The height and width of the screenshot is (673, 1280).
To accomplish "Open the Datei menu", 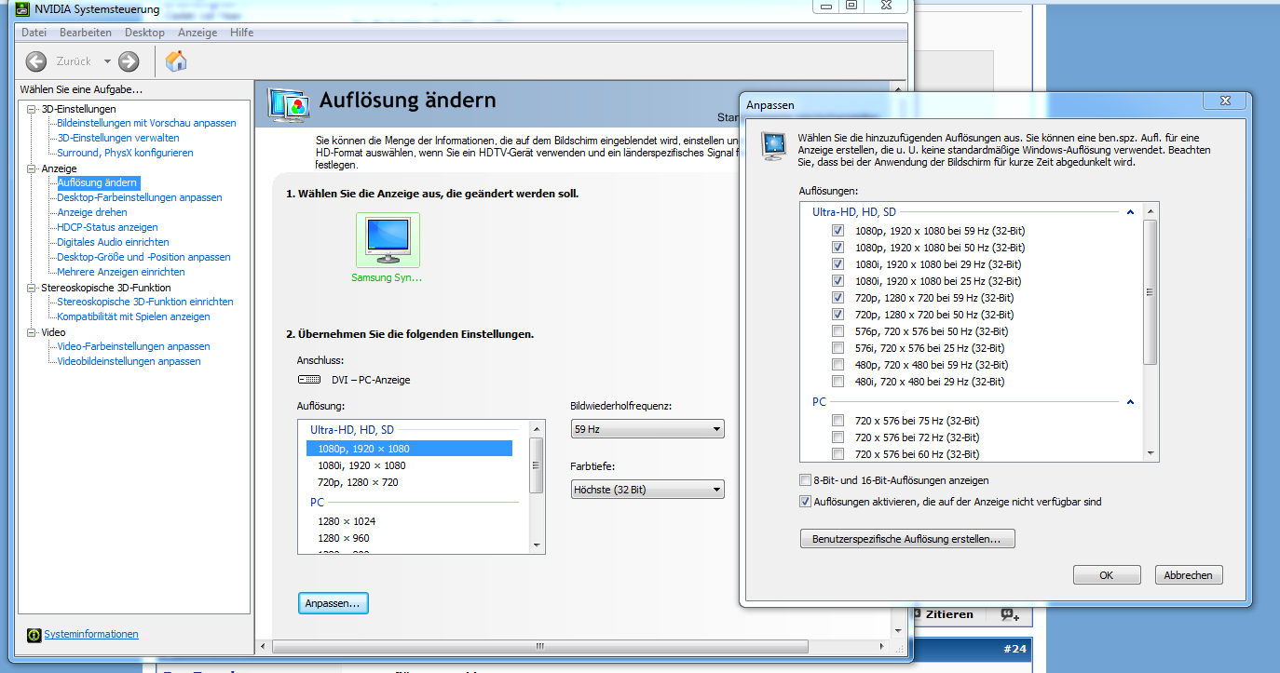I will [34, 33].
